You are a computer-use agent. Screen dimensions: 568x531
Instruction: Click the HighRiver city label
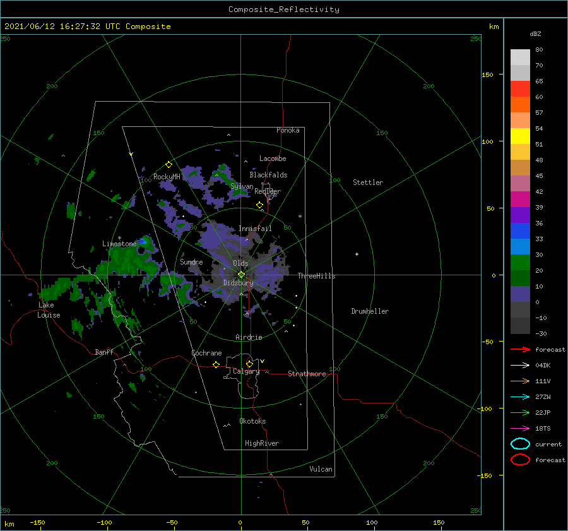[261, 443]
